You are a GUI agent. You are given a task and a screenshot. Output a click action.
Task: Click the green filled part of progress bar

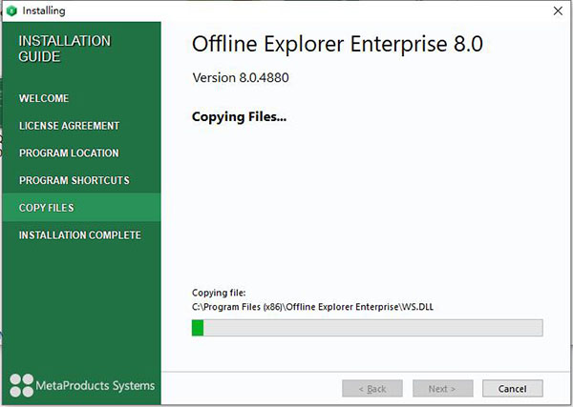(198, 328)
